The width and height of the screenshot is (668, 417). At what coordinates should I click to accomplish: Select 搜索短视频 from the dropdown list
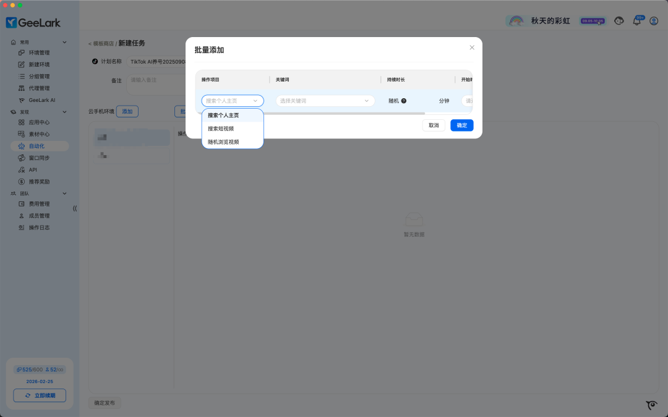point(221,128)
